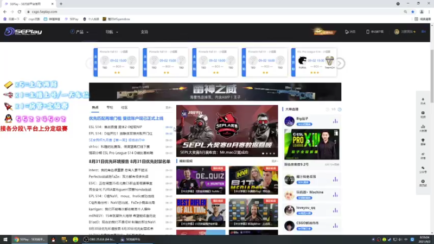434x244 pixels.
Task: Open the Windows Start menu
Action: point(5,240)
